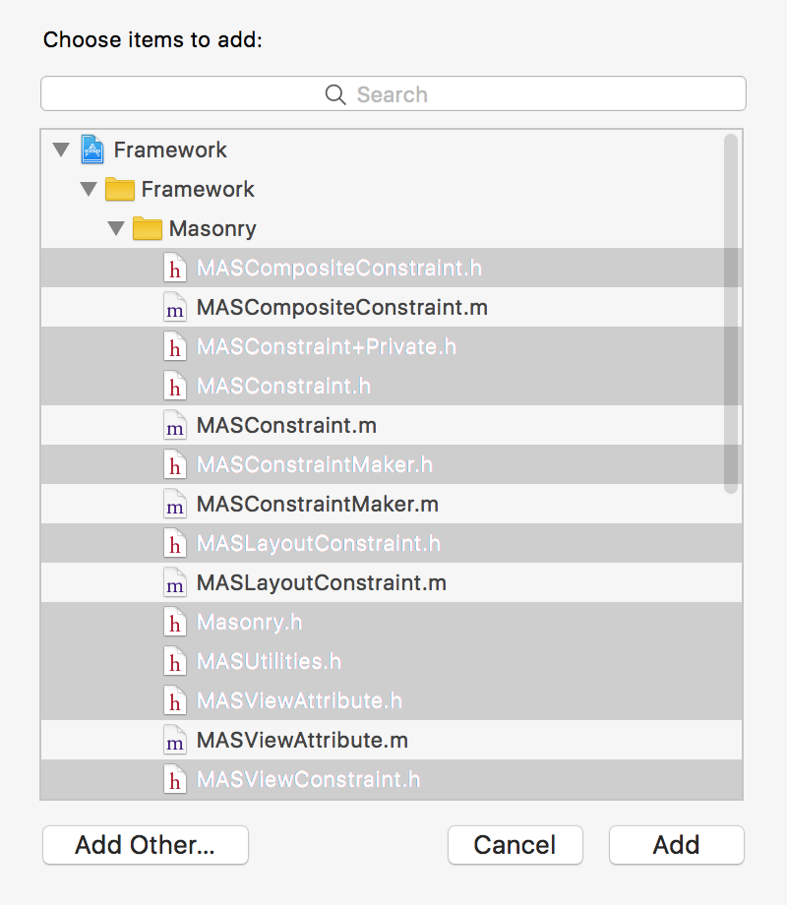Click the m icon next to MASViewAttribute.m
Viewport: 787px width, 905px height.
(x=174, y=740)
